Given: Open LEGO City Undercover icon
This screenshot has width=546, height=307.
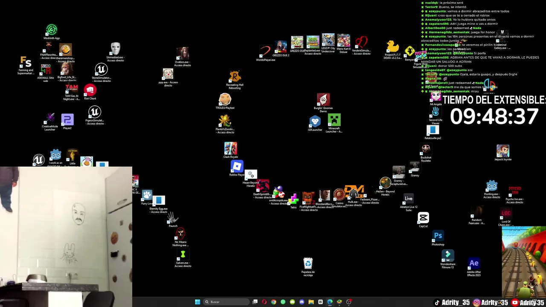Looking at the screenshot, I should click(328, 43).
